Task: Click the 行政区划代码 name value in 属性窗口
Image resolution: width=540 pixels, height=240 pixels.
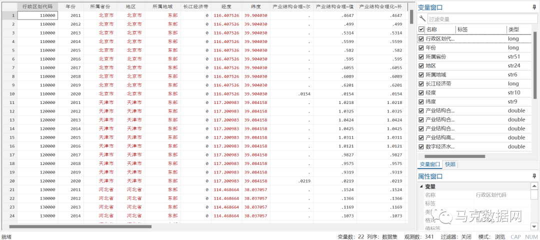Action: click(491, 195)
